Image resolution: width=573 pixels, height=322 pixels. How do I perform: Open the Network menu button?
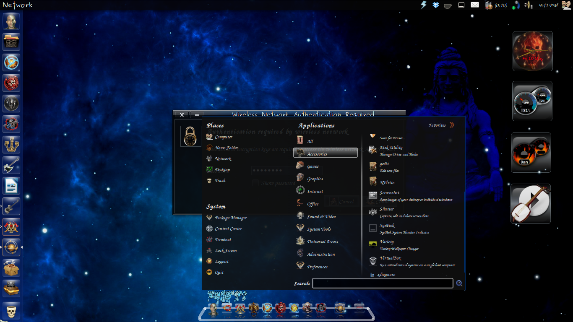pyautogui.click(x=18, y=5)
